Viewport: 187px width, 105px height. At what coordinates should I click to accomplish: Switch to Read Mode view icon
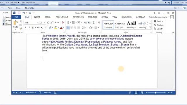click(130, 92)
